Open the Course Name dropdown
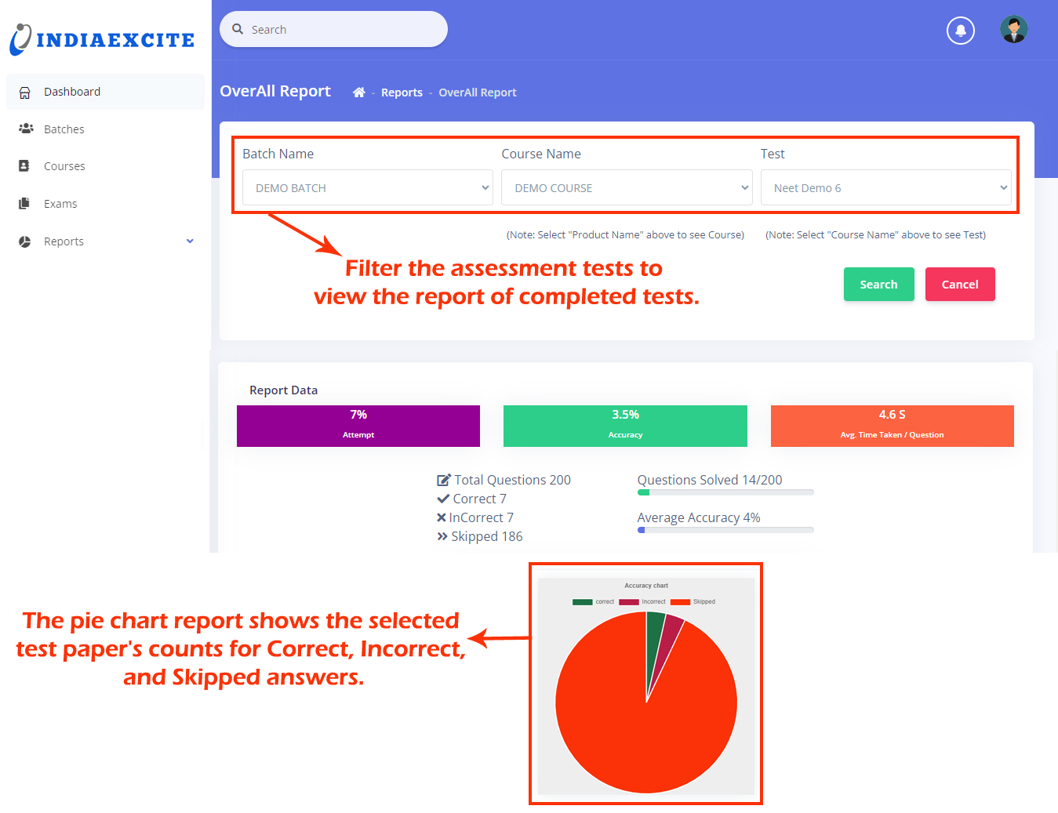 [626, 188]
